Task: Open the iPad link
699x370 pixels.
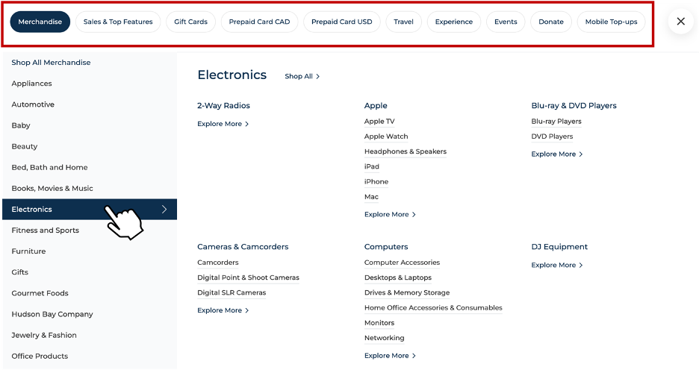Action: pos(372,167)
